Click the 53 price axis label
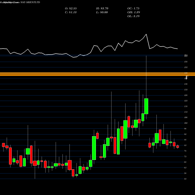The width and height of the screenshot is (195, 195). (x=185, y=179)
